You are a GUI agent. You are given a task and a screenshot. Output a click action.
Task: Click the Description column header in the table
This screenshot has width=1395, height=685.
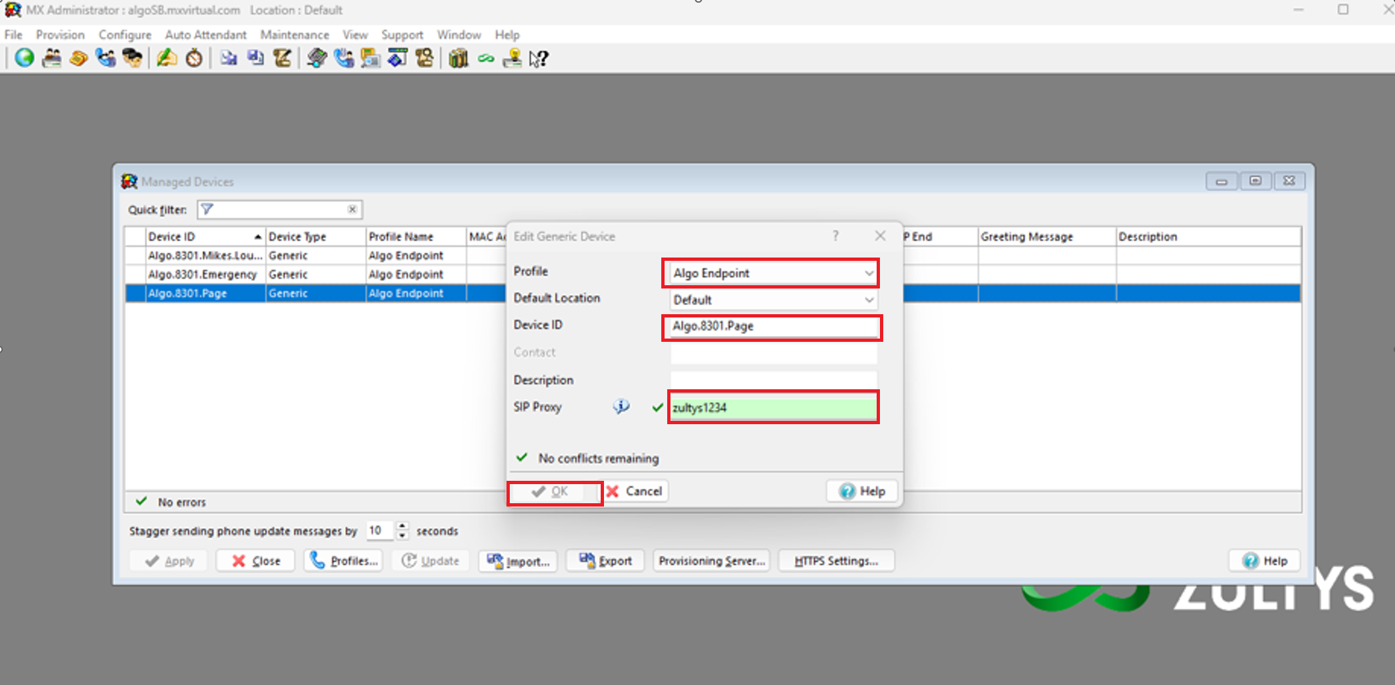(x=1208, y=236)
